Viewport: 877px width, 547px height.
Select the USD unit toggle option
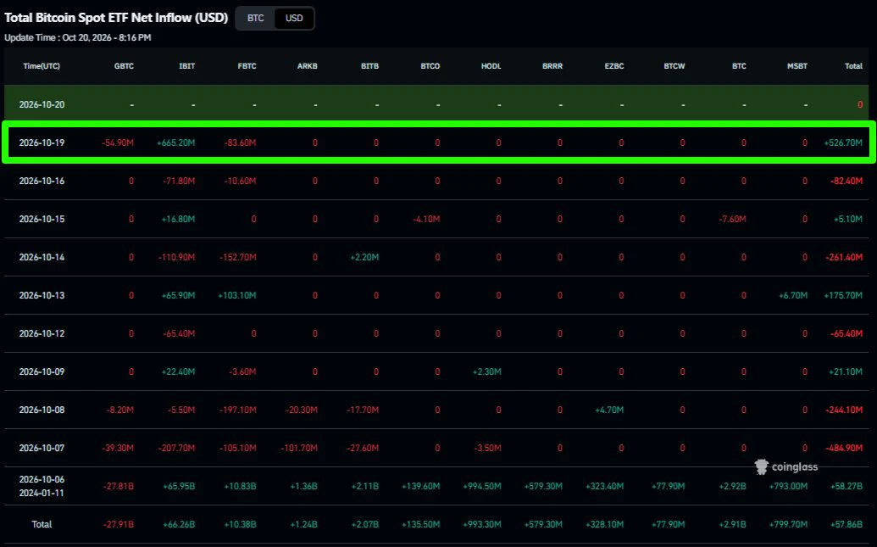(x=294, y=18)
